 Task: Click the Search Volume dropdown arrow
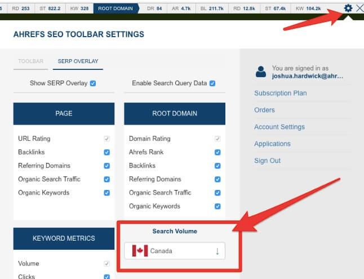click(217, 251)
